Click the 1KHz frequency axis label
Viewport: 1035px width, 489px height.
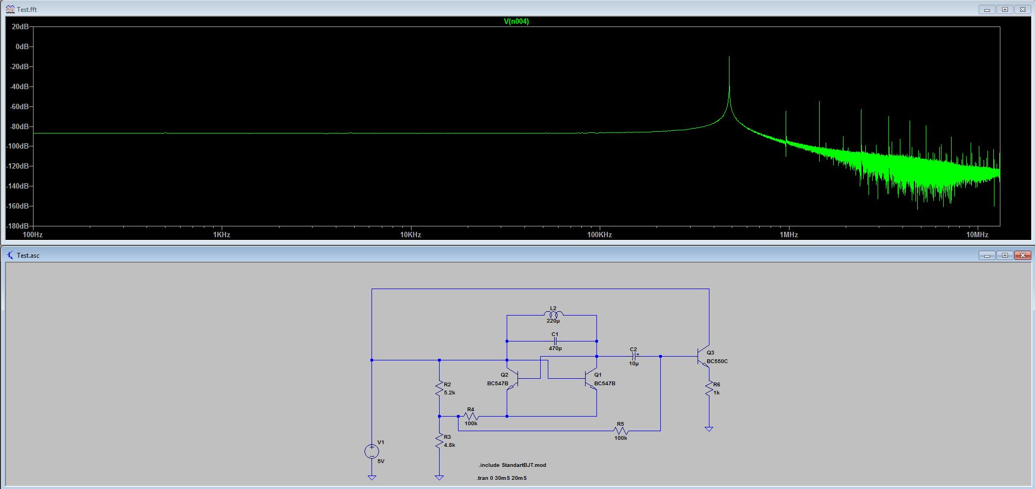click(x=222, y=235)
